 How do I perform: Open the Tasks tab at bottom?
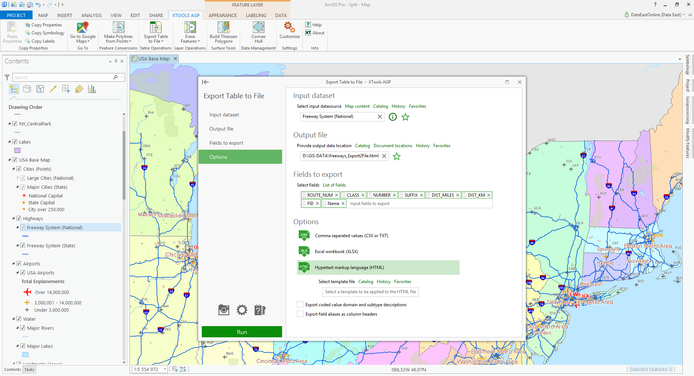click(x=29, y=369)
